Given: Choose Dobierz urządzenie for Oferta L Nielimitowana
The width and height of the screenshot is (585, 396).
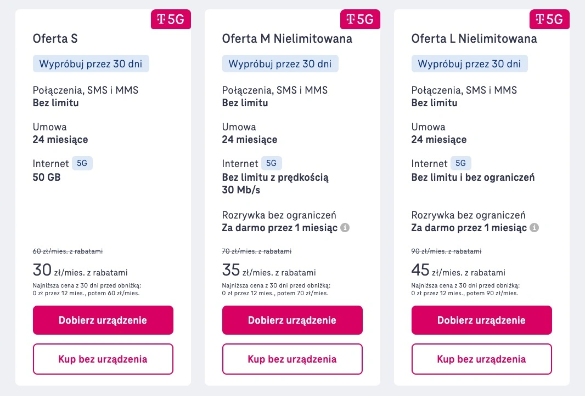Looking at the screenshot, I should point(482,320).
